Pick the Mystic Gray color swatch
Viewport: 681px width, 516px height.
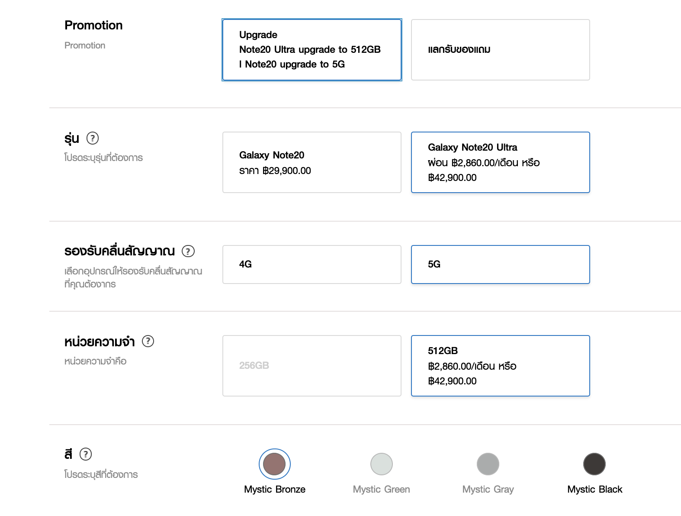[x=488, y=464]
